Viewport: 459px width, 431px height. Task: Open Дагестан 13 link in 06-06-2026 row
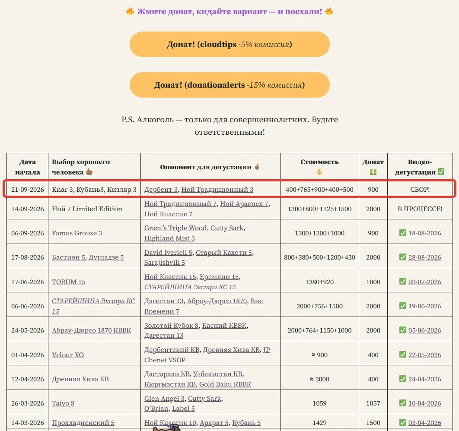point(164,301)
